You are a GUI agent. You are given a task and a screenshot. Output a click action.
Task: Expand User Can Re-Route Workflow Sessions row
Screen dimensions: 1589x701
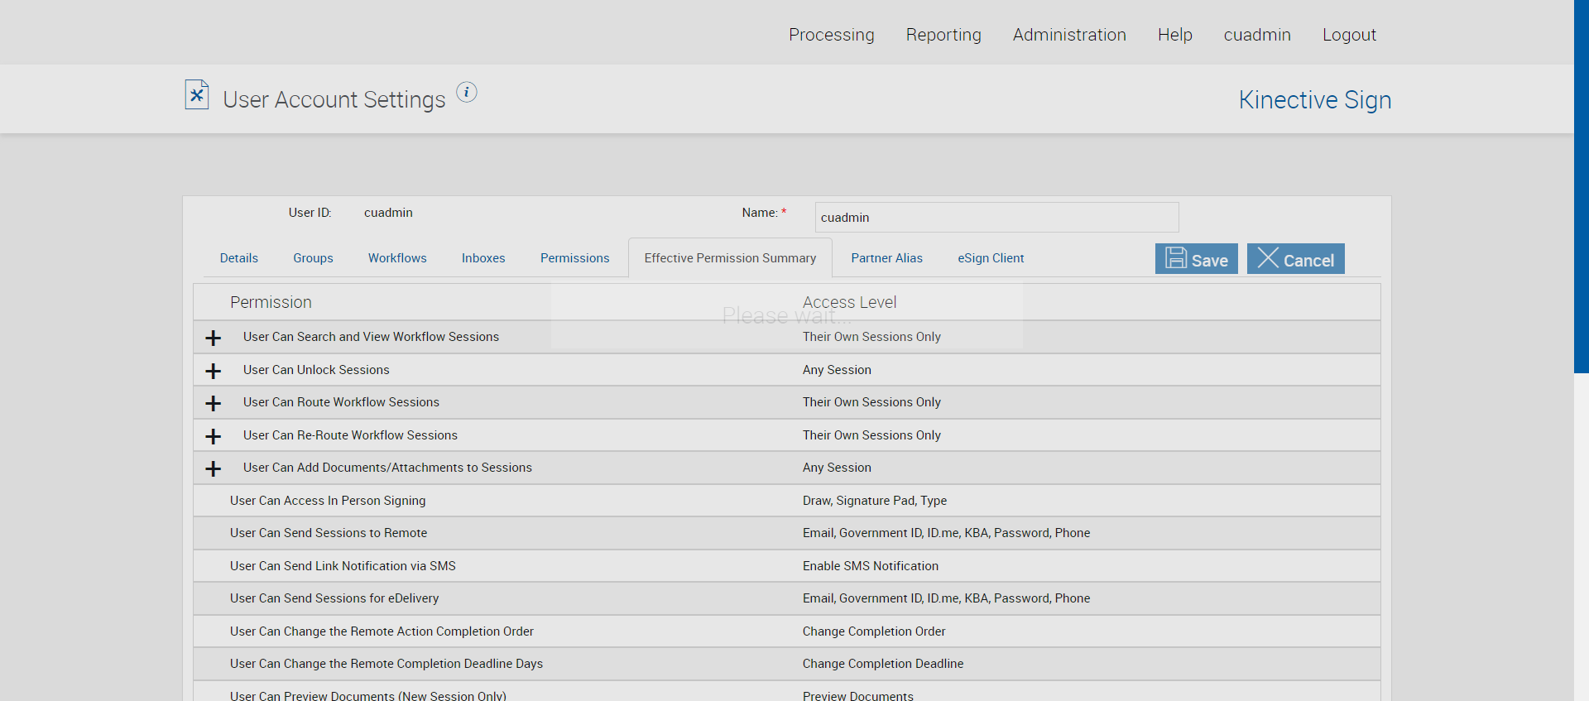coord(214,436)
